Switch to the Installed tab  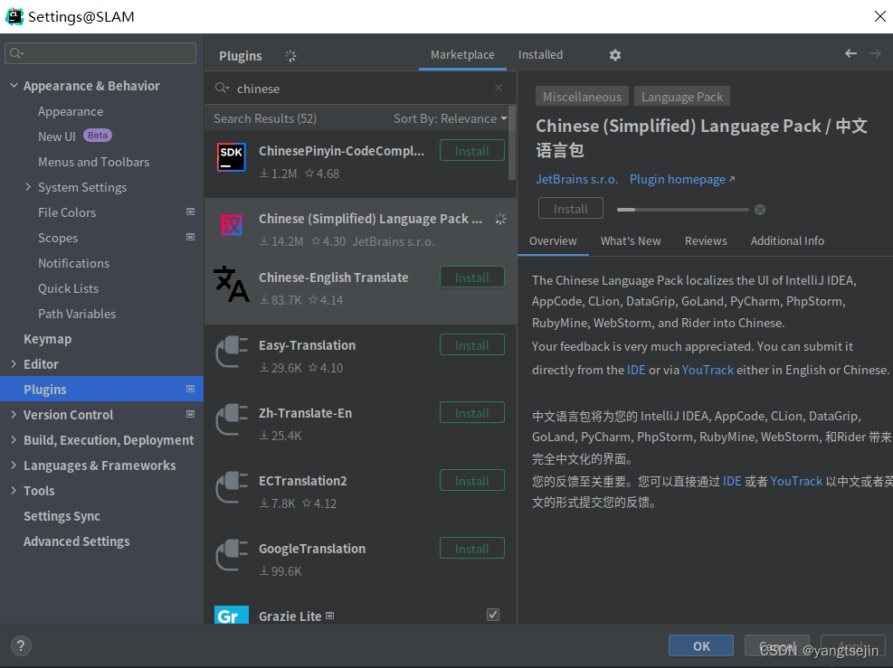coord(540,54)
